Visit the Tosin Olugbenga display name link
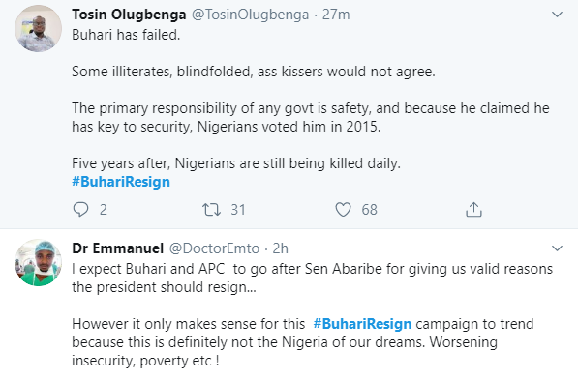Viewport: 578px width, 380px height. tap(129, 15)
